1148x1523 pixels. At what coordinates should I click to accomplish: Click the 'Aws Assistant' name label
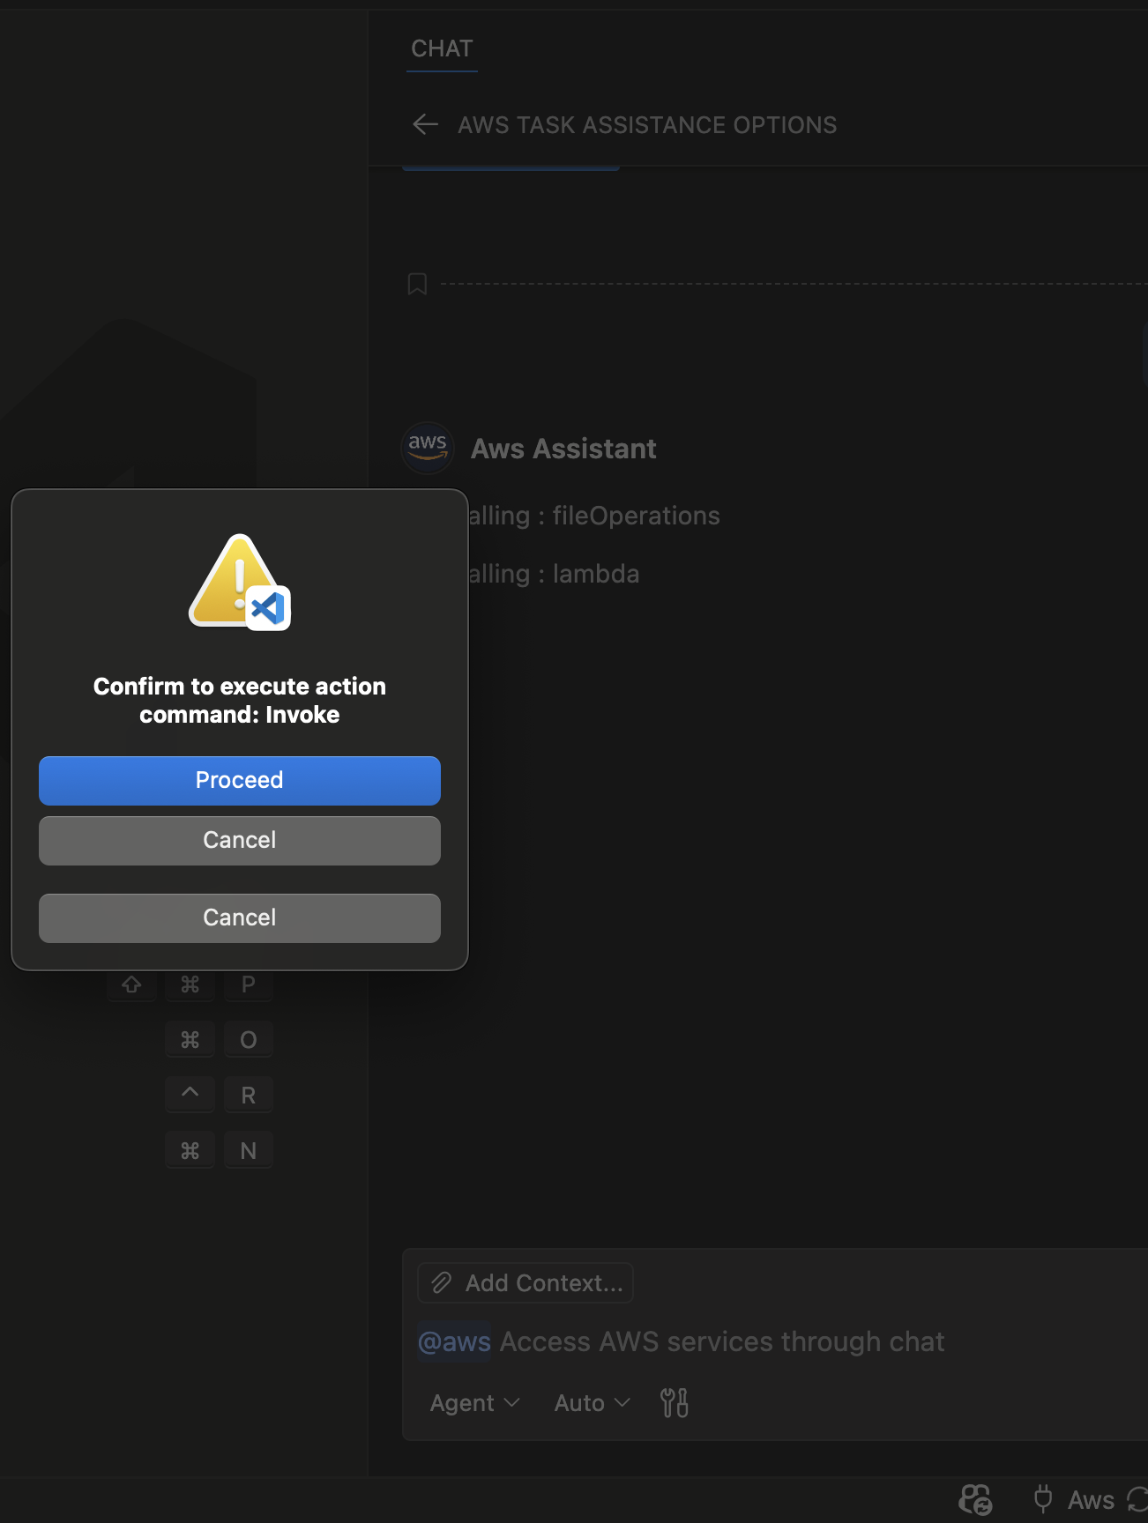click(563, 449)
